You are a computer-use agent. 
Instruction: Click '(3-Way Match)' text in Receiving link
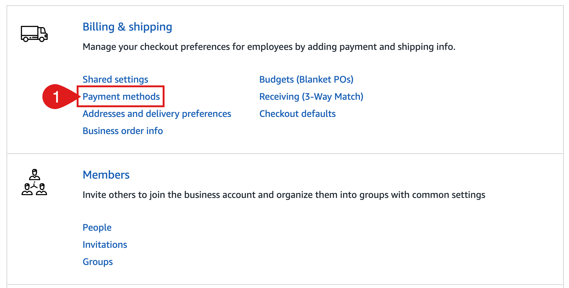[332, 97]
